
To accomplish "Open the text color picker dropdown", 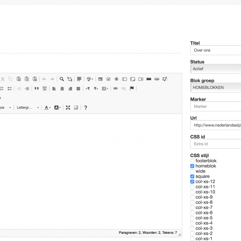I will 47,108.
